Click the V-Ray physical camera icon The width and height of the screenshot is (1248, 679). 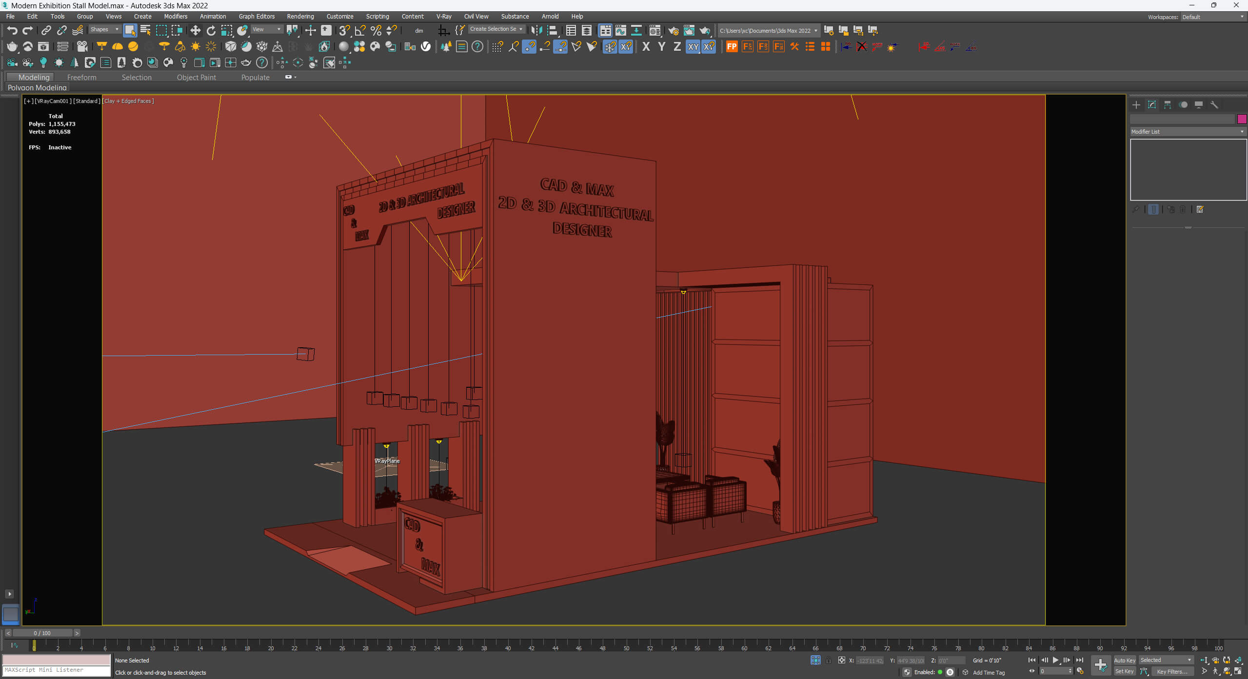point(82,46)
